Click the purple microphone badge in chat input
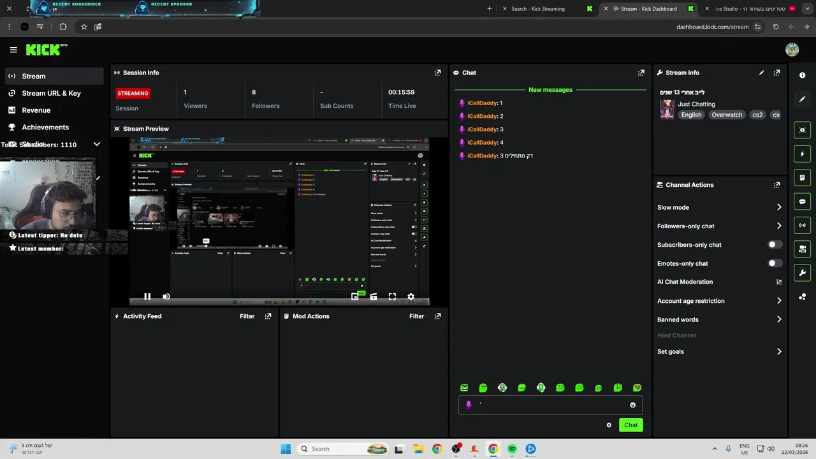The height and width of the screenshot is (459, 816). [469, 405]
